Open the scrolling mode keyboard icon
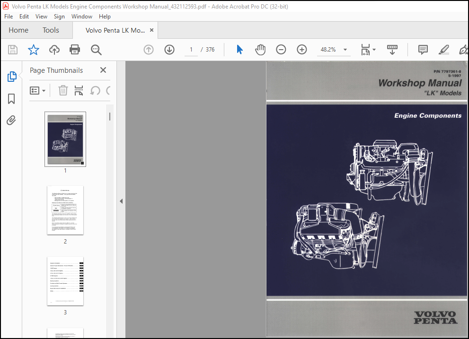 tap(392, 50)
